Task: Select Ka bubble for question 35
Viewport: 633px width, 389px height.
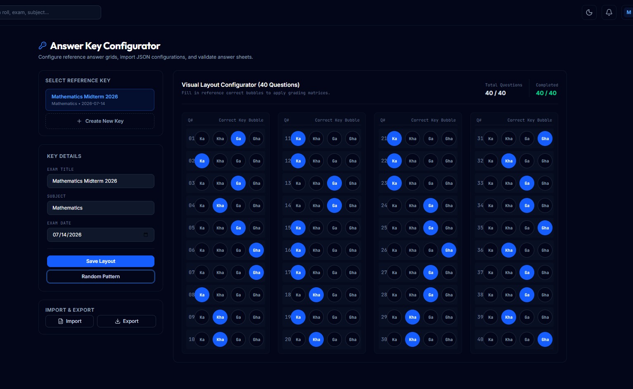Action: click(x=491, y=228)
